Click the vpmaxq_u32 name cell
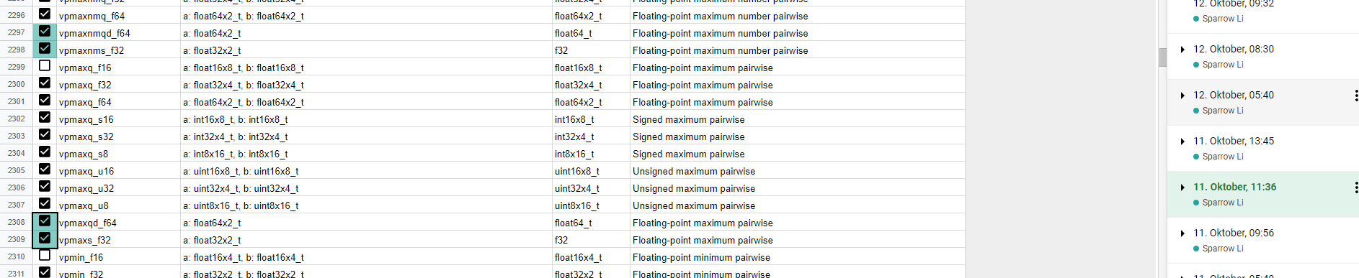Viewport: 1359px width, 278px height. point(118,188)
